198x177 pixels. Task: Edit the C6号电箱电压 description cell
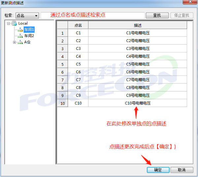(138, 72)
